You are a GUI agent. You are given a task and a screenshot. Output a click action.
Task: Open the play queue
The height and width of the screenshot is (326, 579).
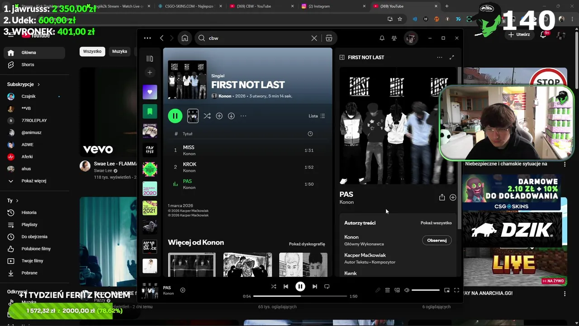pyautogui.click(x=387, y=290)
